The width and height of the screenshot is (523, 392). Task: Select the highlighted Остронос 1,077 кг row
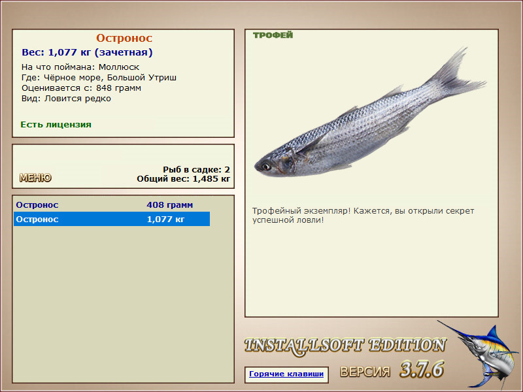click(x=112, y=219)
